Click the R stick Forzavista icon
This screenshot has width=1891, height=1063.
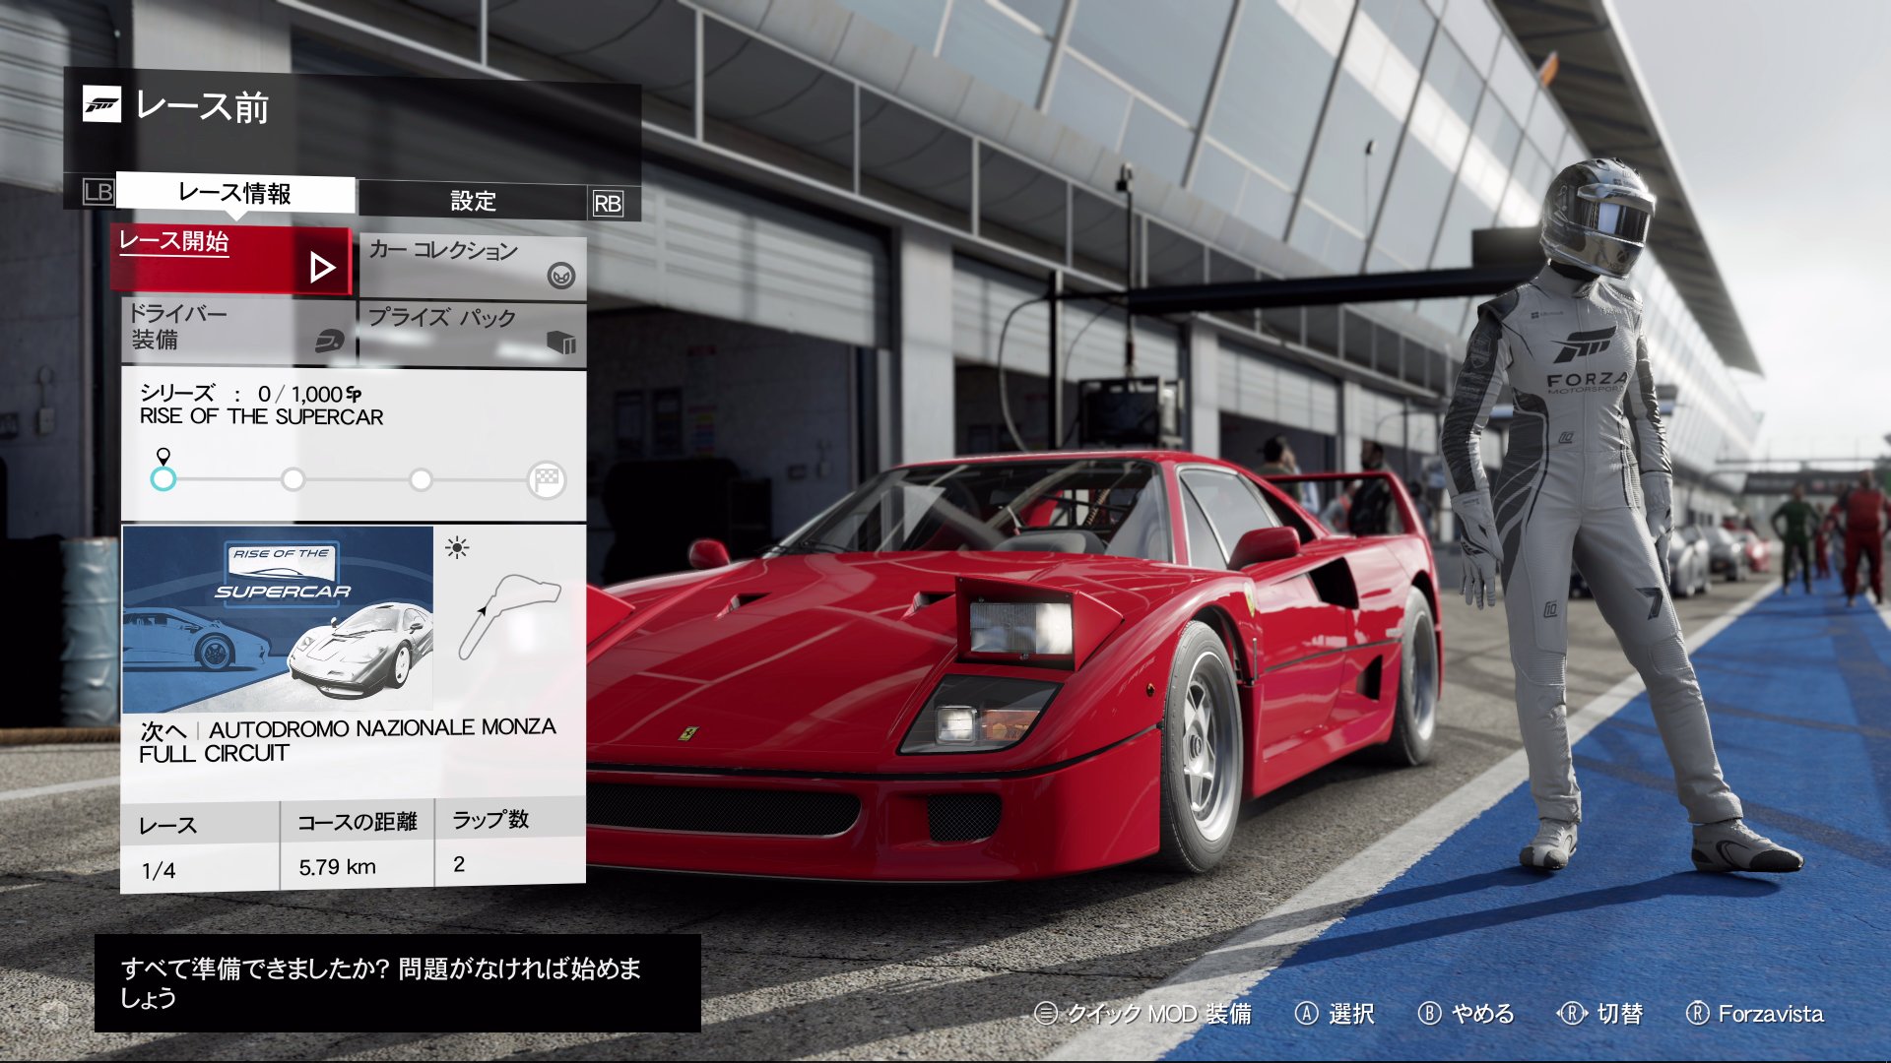click(x=1697, y=1014)
